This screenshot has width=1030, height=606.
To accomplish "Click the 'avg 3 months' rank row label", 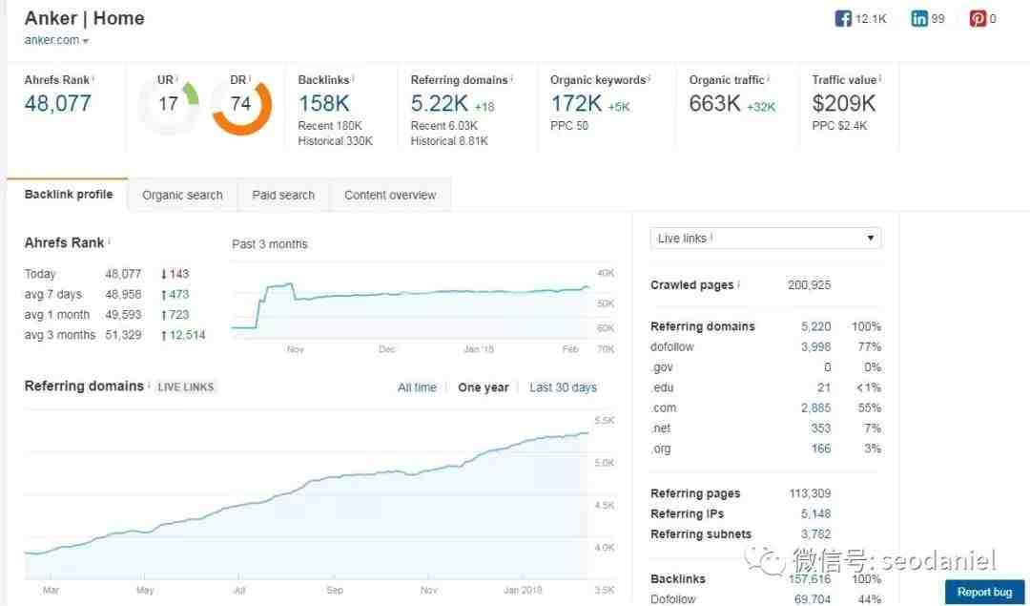I will click(x=60, y=335).
